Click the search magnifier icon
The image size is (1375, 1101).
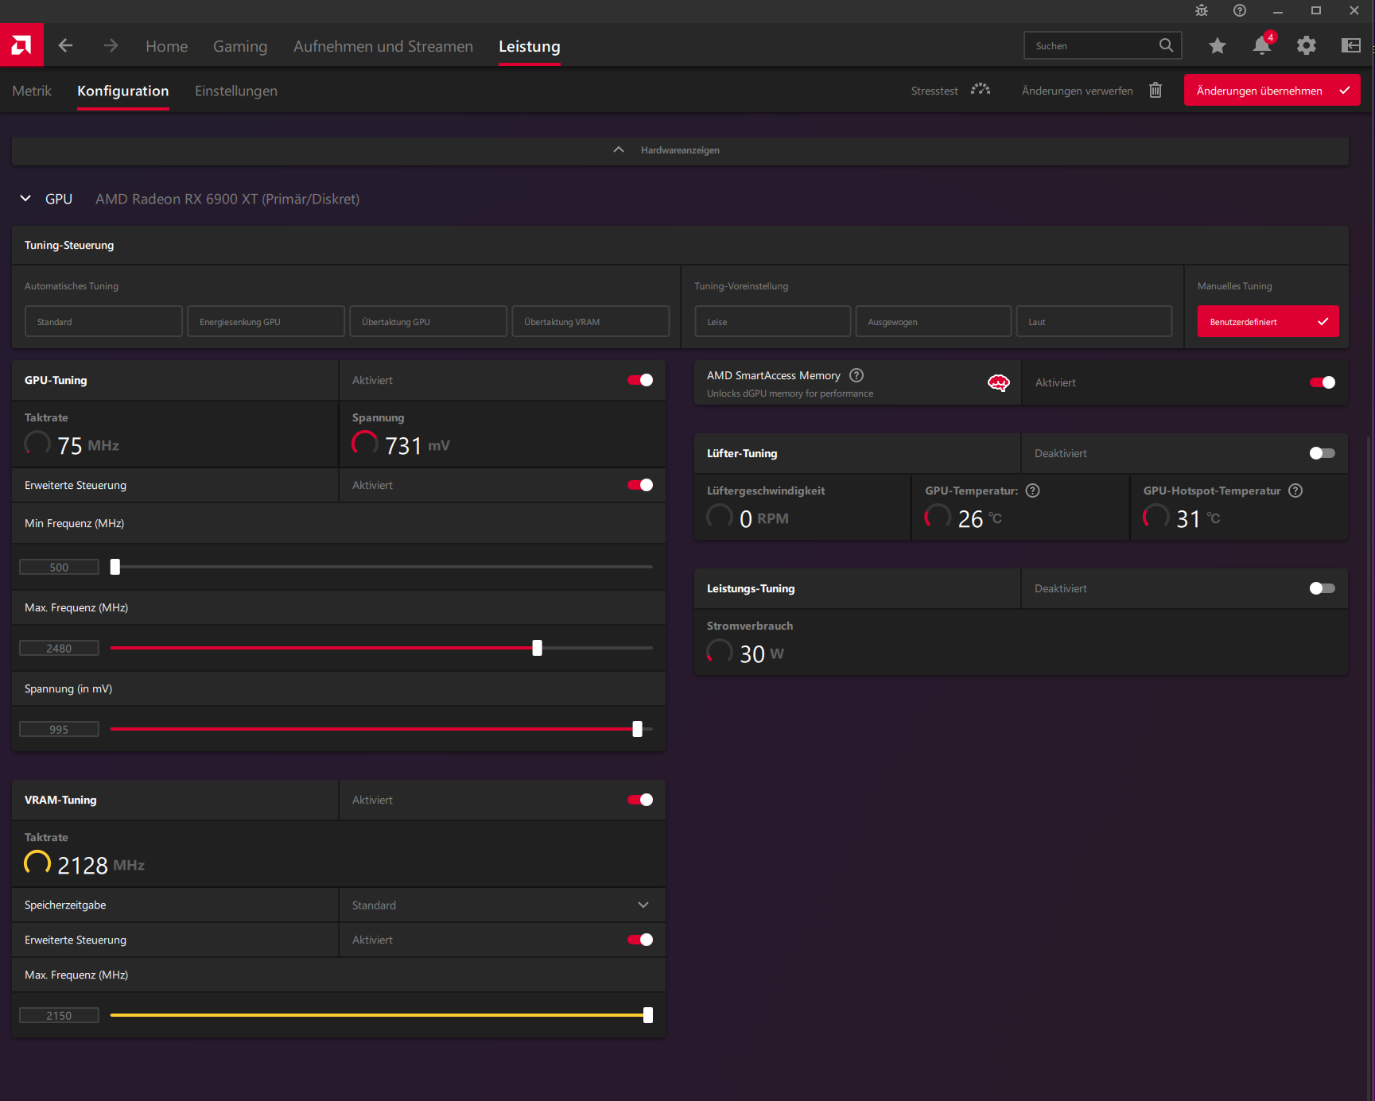[1166, 45]
